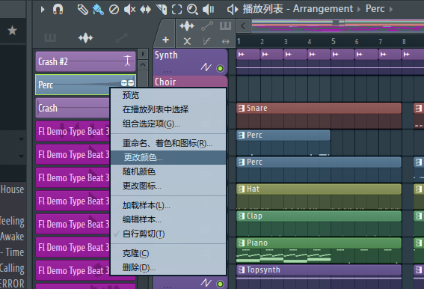Click Awake item in browser
This screenshot has width=424, height=289.
pos(12,237)
